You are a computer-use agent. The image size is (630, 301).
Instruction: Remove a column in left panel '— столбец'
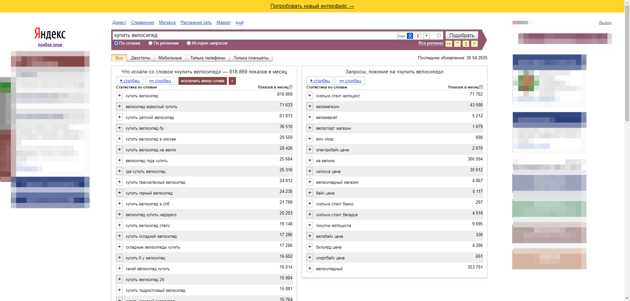[x=160, y=81]
